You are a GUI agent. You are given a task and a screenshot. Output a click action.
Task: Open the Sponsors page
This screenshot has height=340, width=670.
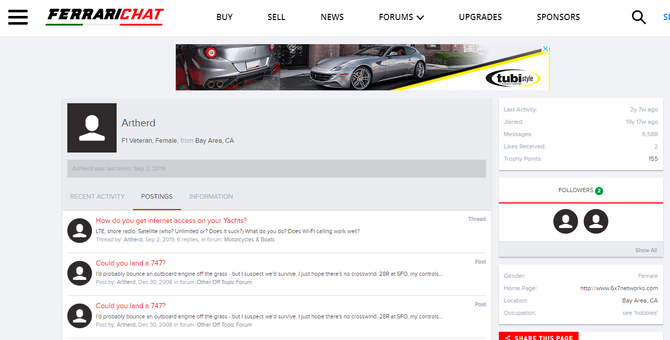click(x=559, y=17)
